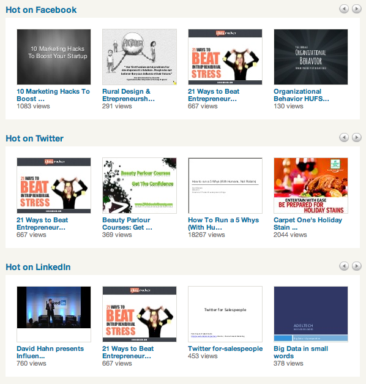Open David Hahn LinkedIn stage thumbnail
Screen dimensions: 366x384
[x=54, y=314]
